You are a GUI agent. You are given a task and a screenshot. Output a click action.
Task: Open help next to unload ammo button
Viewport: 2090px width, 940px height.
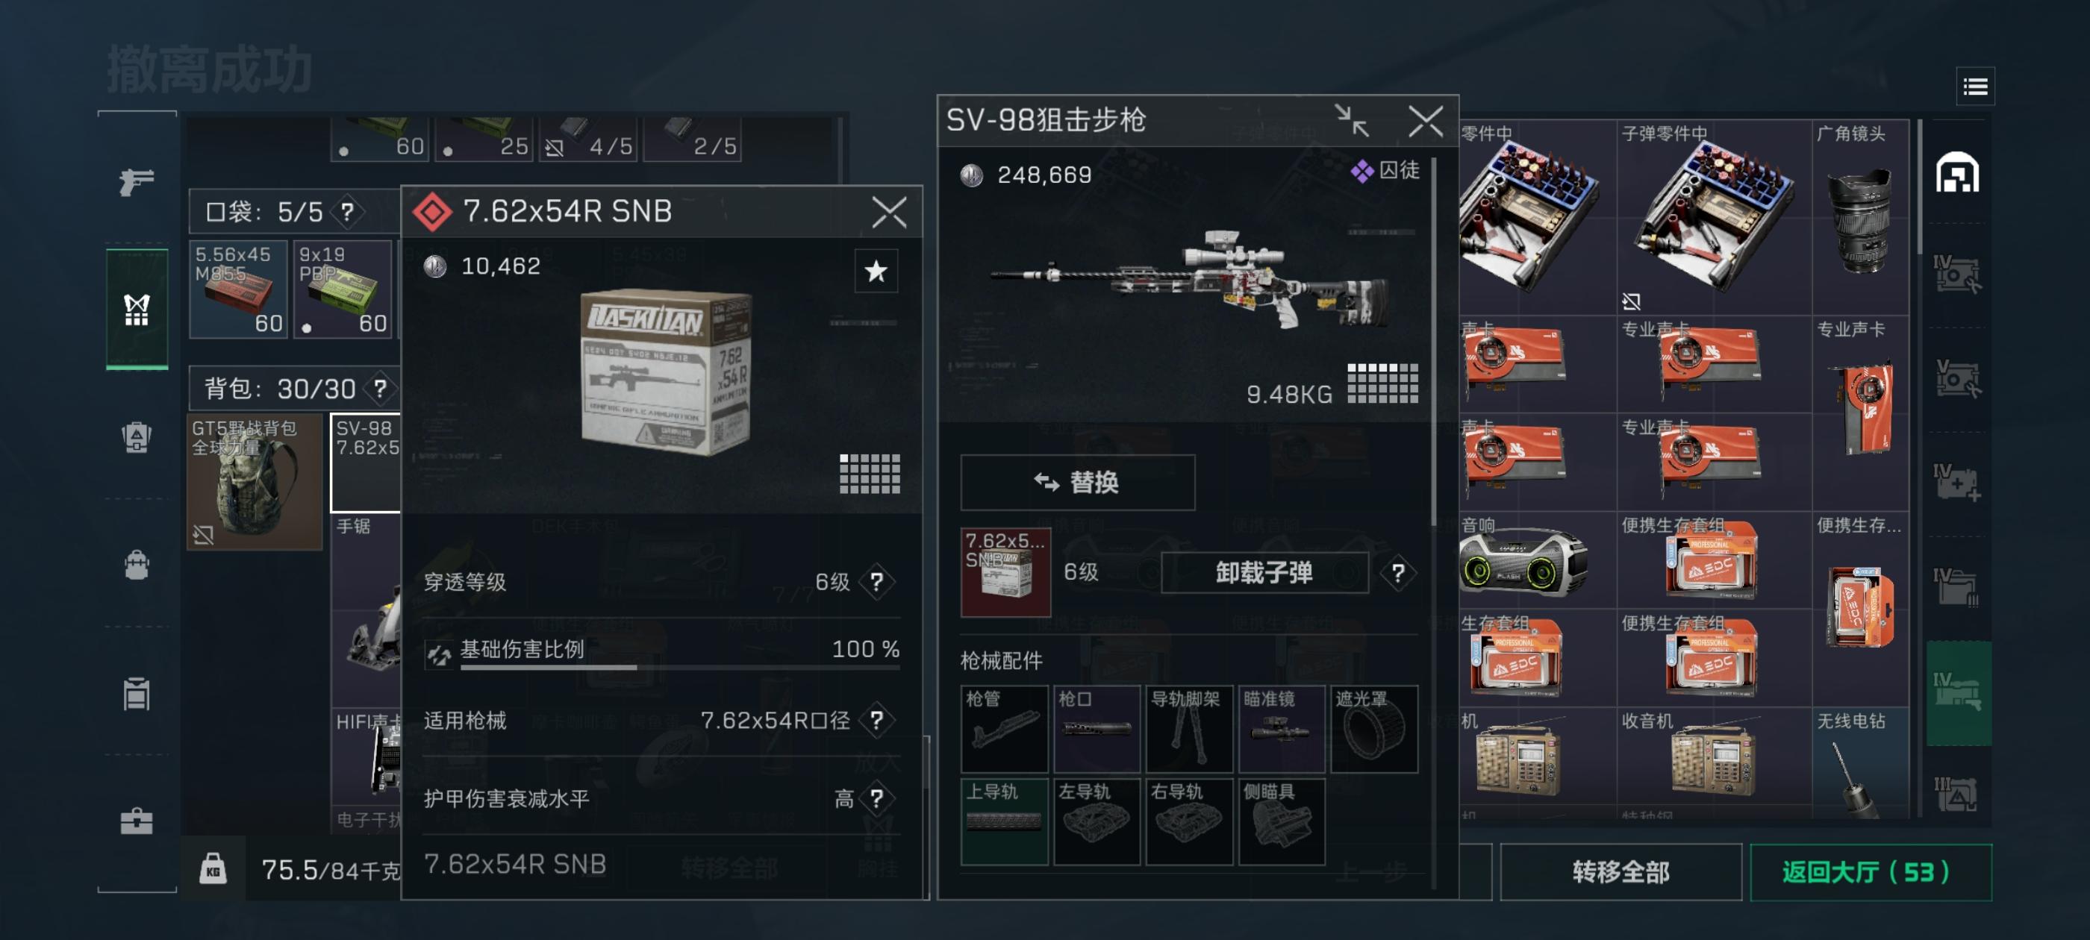tap(1397, 574)
